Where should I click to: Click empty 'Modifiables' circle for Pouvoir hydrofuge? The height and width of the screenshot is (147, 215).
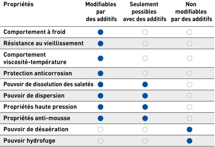(100, 141)
